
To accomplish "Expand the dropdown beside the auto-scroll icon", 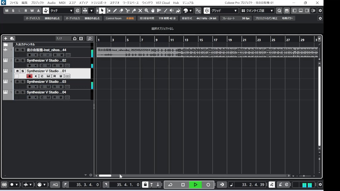I will point(91,11).
